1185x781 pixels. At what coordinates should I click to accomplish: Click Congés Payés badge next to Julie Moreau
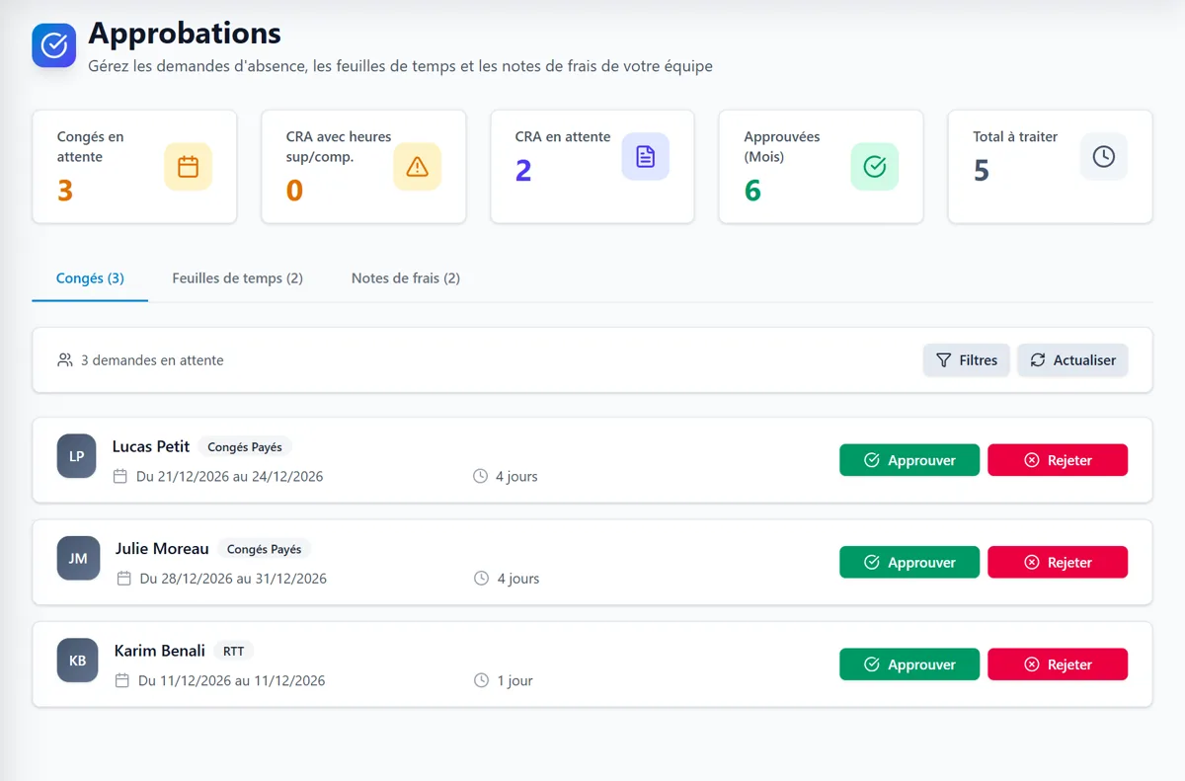[x=265, y=549]
